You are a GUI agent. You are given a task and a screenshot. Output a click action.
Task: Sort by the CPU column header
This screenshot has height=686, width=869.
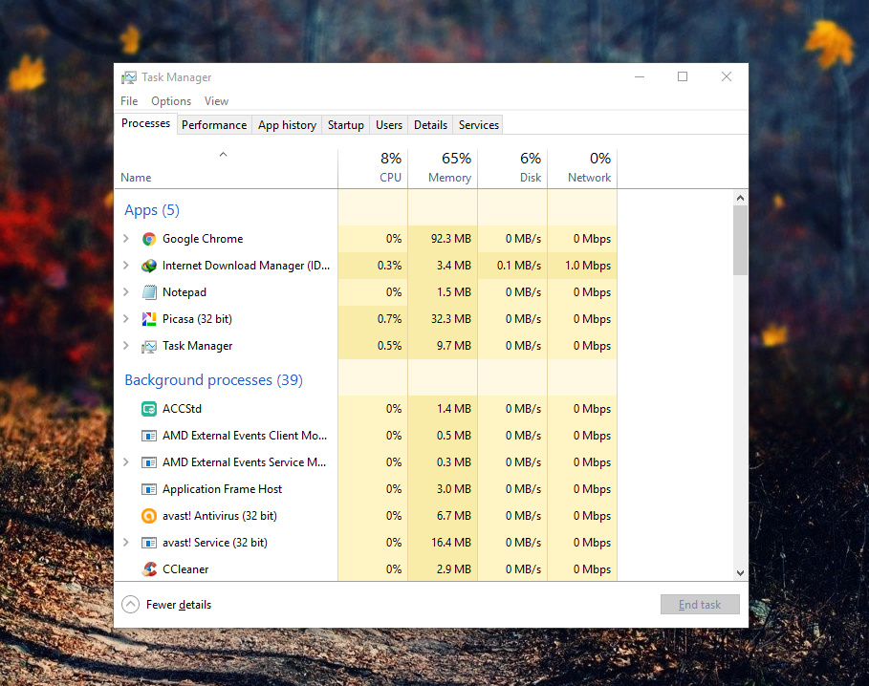pyautogui.click(x=373, y=169)
